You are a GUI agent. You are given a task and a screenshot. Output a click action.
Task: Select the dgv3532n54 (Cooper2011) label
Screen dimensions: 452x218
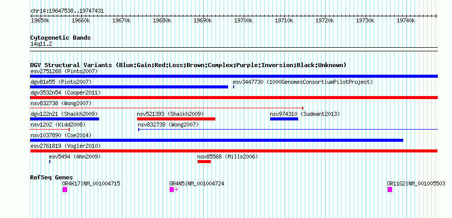(x=66, y=92)
